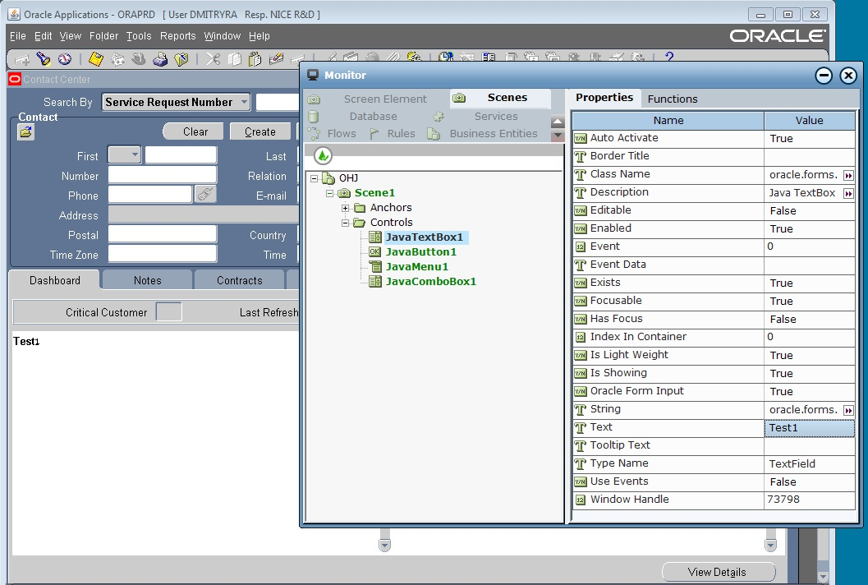Minimize the Monitor window
The height and width of the screenshot is (585, 868).
pos(824,76)
